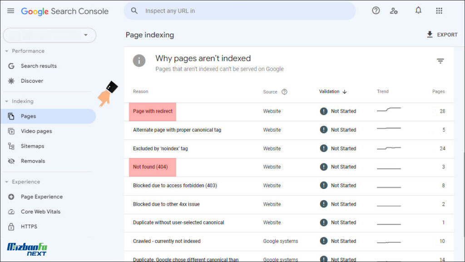Click the Trend column header
465x262 pixels.
[382, 92]
